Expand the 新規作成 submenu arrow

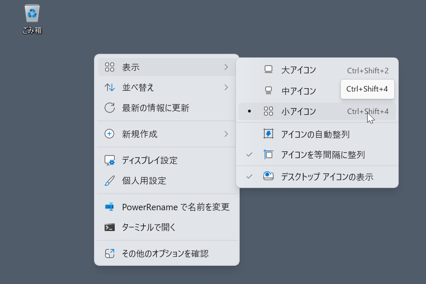pos(226,134)
